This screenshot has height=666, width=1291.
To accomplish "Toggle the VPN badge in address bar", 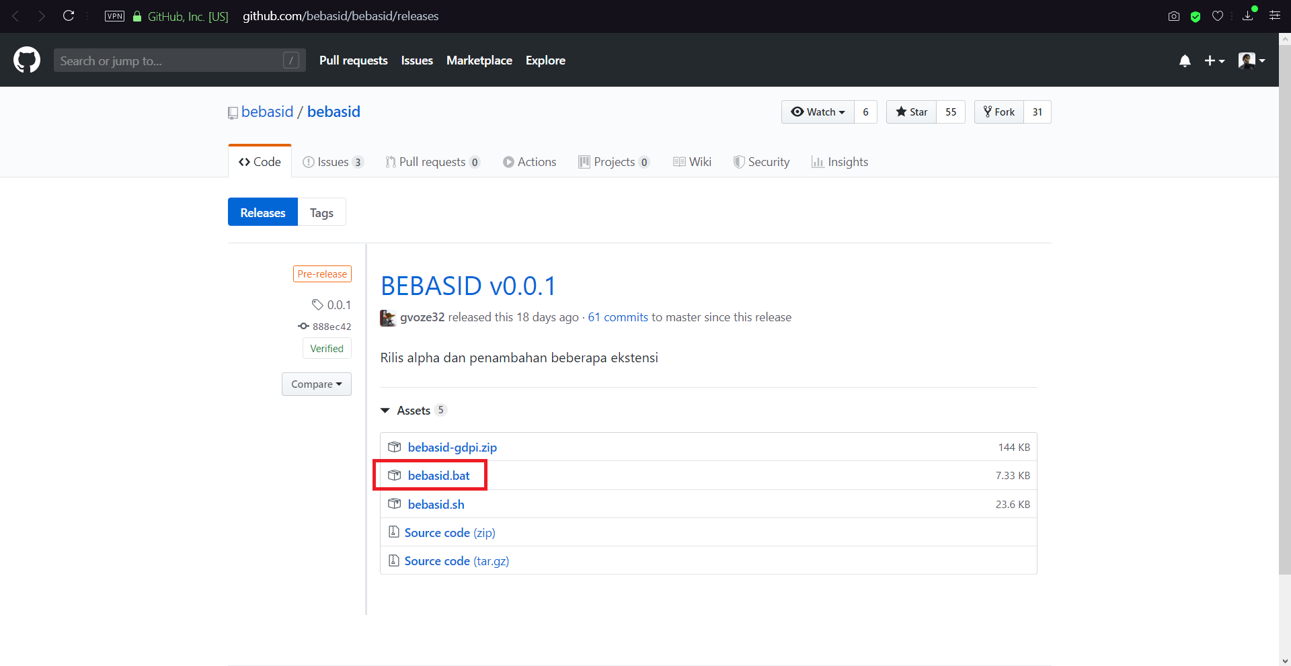I will point(115,16).
